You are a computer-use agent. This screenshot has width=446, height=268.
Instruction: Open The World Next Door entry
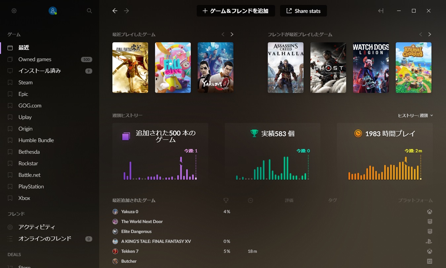(142, 221)
